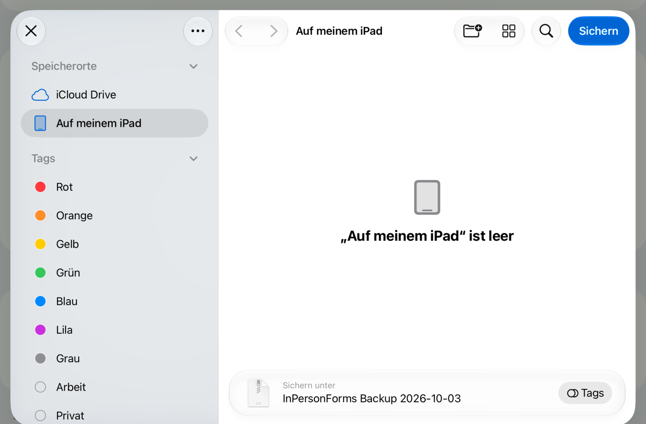
Task: Select iCloud Drive location
Action: (114, 94)
